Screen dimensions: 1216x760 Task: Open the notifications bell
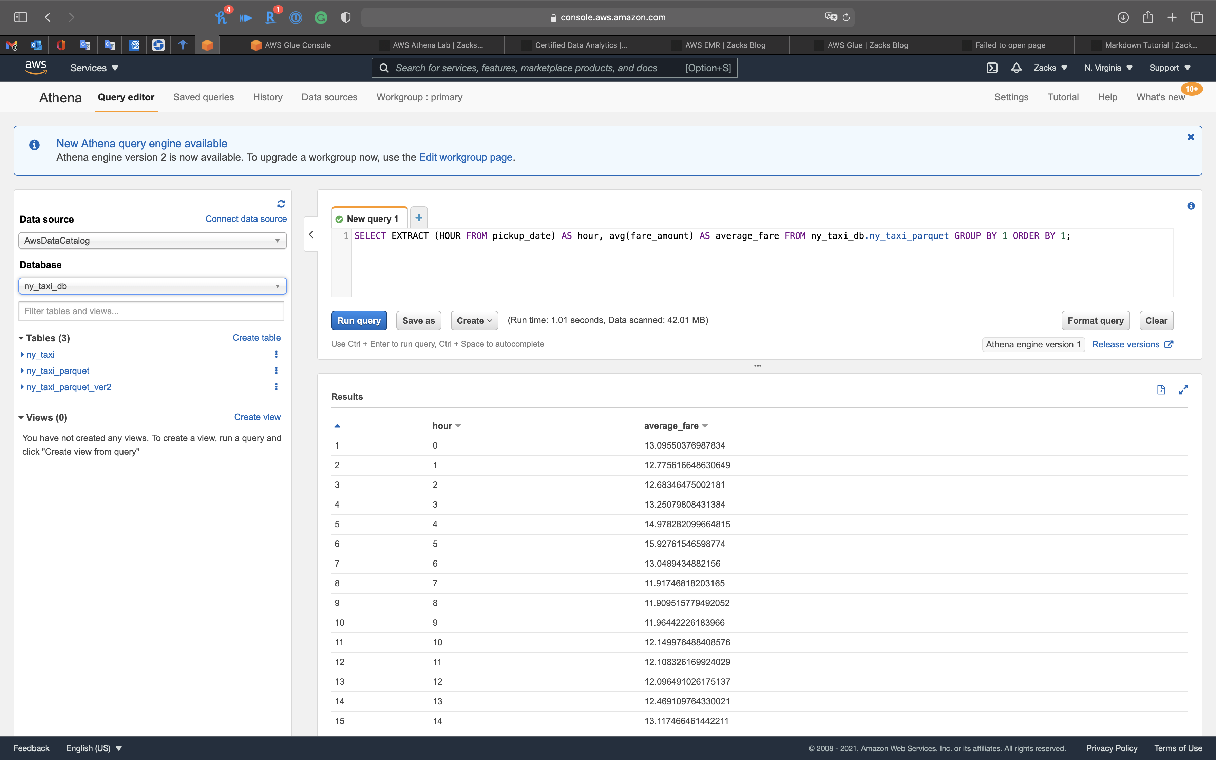(x=1016, y=68)
